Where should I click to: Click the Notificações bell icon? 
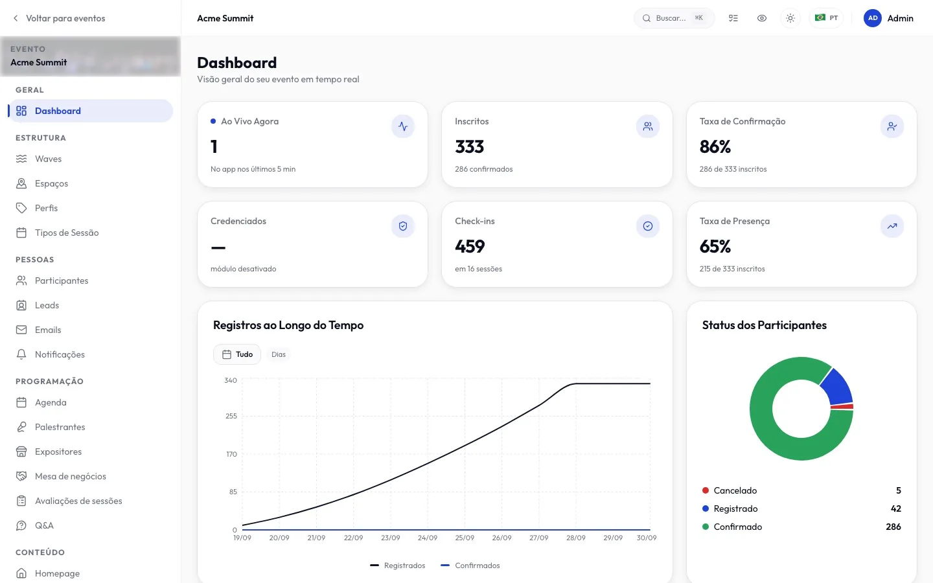tap(21, 354)
